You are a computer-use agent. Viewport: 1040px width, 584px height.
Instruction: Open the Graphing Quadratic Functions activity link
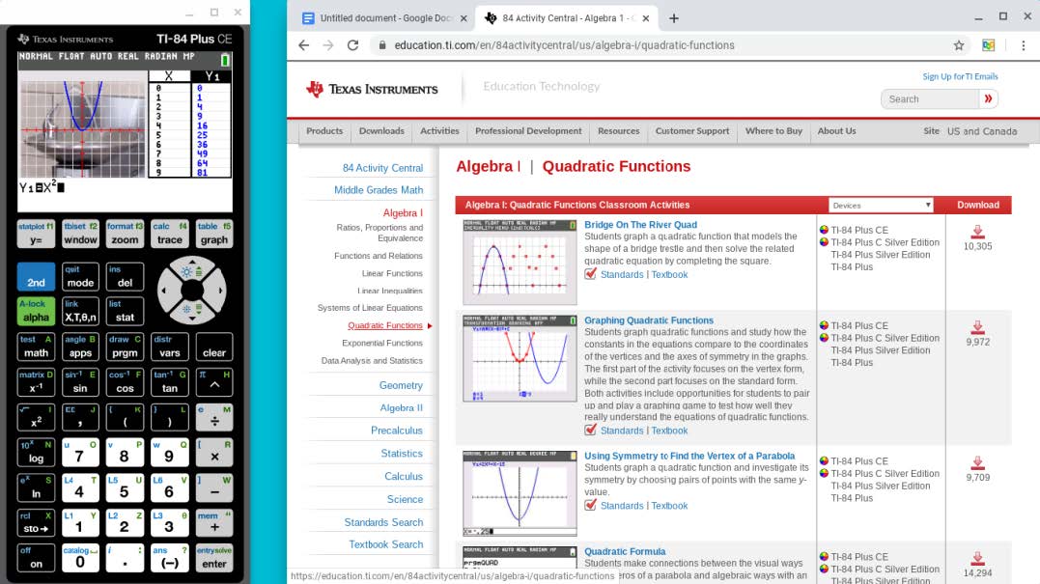click(x=648, y=320)
